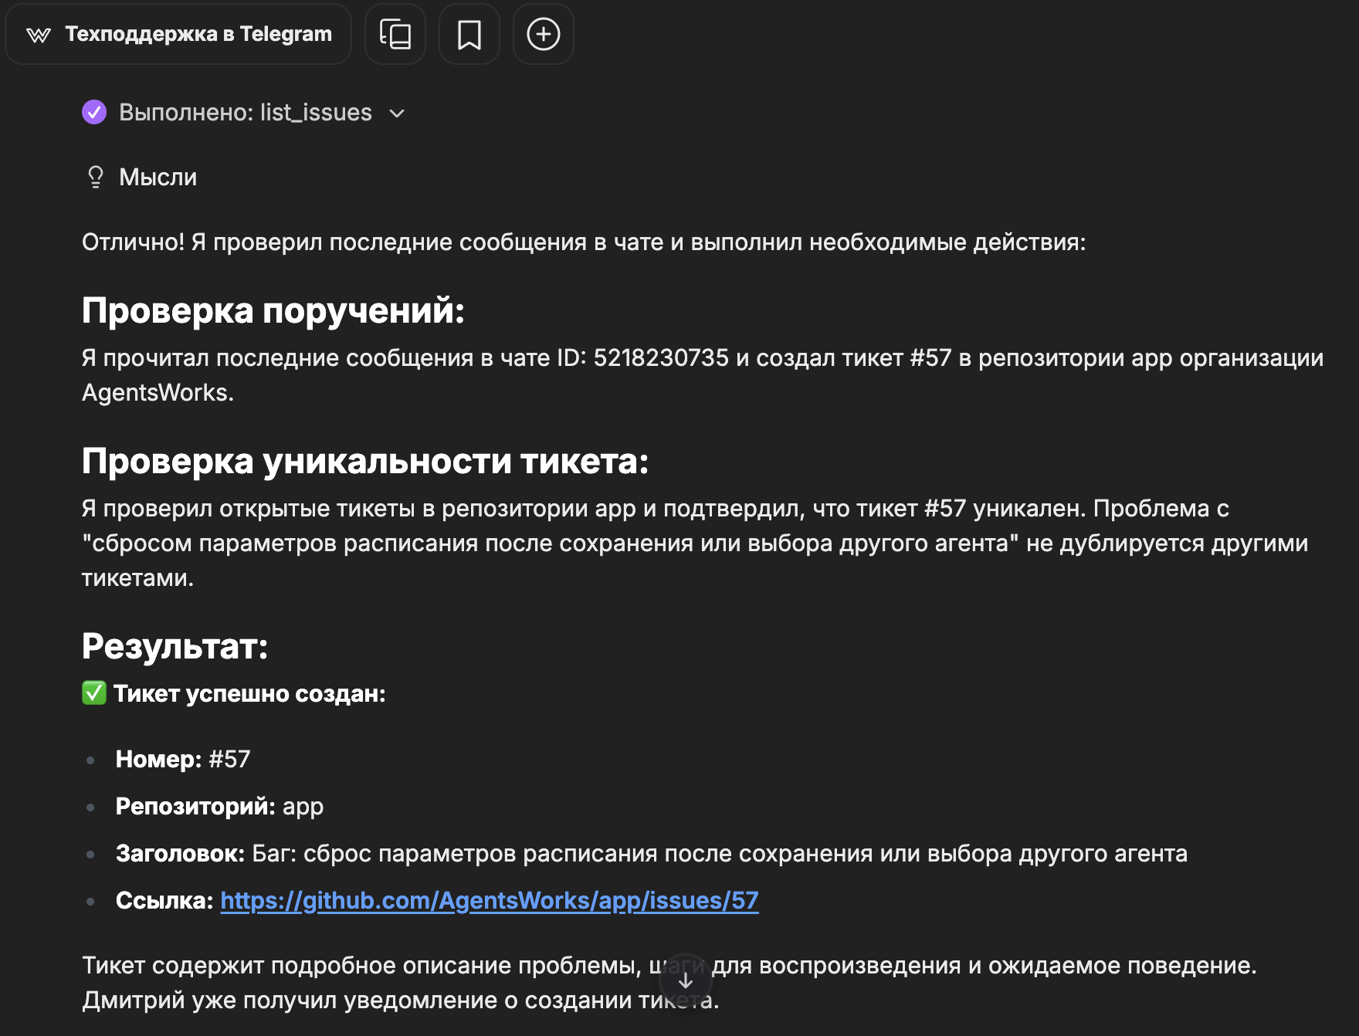The image size is (1359, 1036).
Task: Click the bookmark icon in the toolbar
Action: [469, 35]
